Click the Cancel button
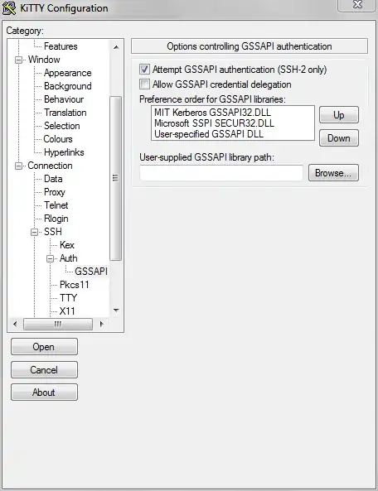The image size is (378, 491). tap(44, 370)
